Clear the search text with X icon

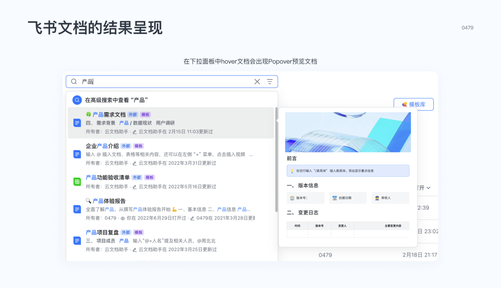[257, 82]
